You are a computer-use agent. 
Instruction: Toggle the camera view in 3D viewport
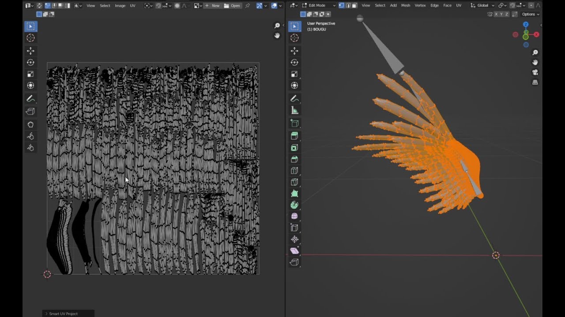point(535,72)
